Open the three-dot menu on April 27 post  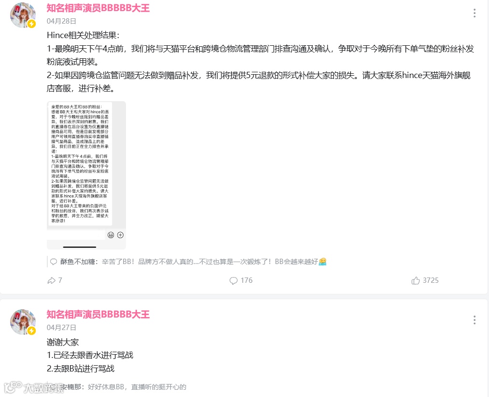[x=475, y=320]
